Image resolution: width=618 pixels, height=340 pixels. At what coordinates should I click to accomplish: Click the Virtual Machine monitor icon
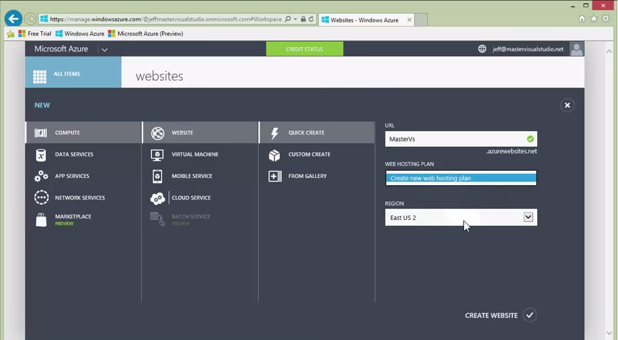click(158, 155)
